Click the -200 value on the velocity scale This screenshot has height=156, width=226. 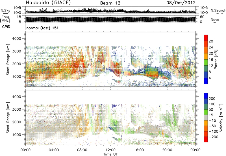[x=214, y=137]
